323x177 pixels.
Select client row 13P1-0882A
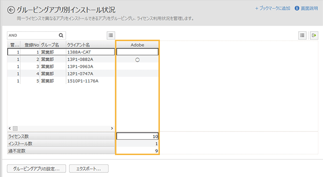(61, 59)
